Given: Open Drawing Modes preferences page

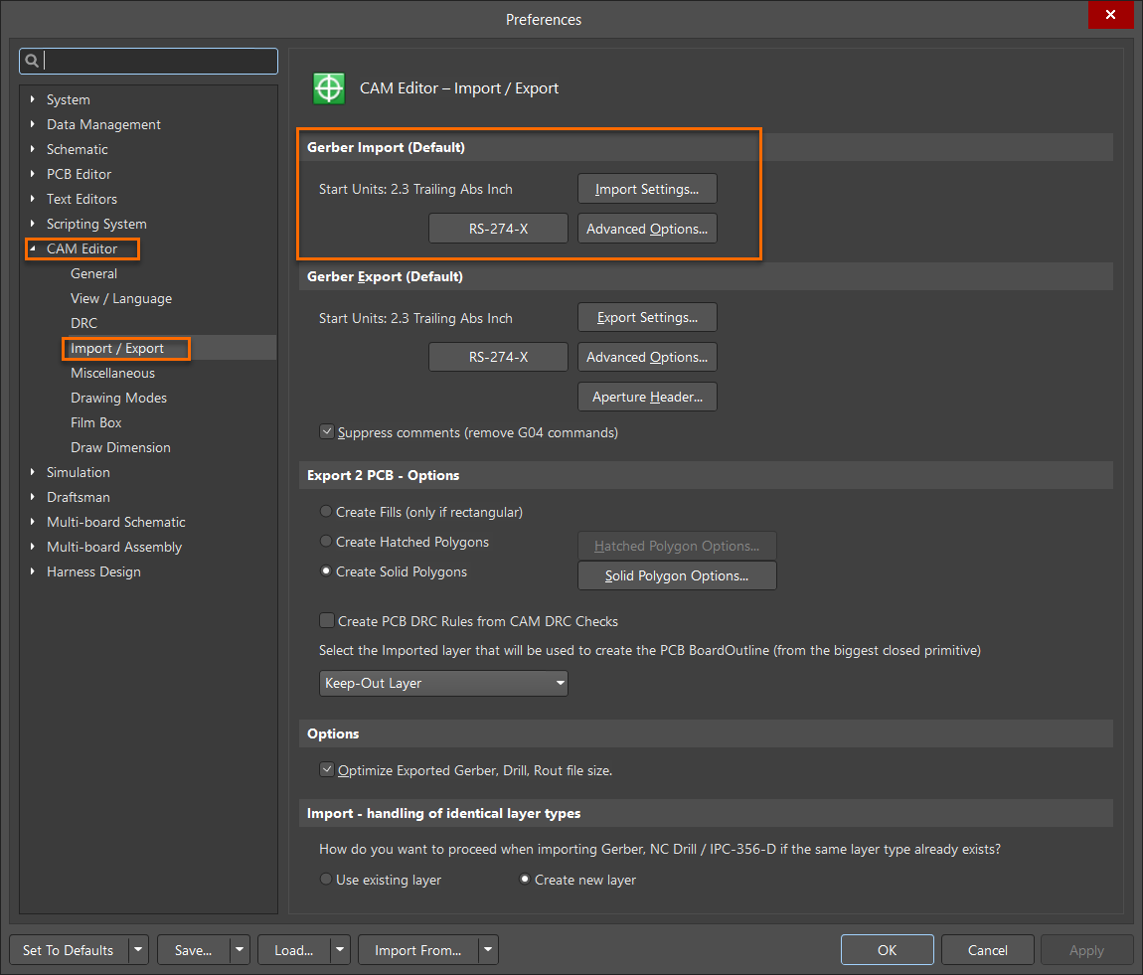Looking at the screenshot, I should (x=119, y=398).
